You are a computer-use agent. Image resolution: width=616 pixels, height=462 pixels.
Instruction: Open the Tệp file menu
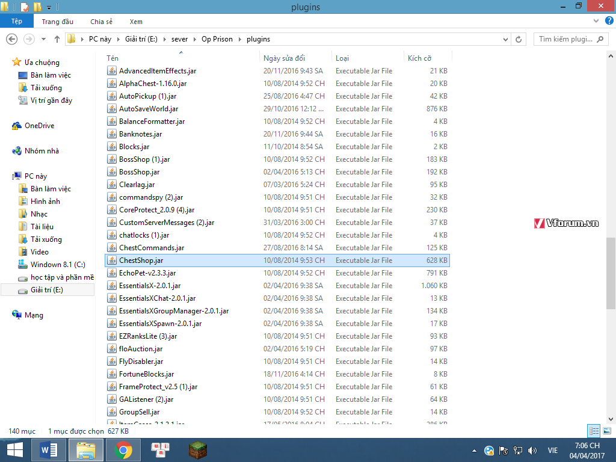[x=16, y=21]
